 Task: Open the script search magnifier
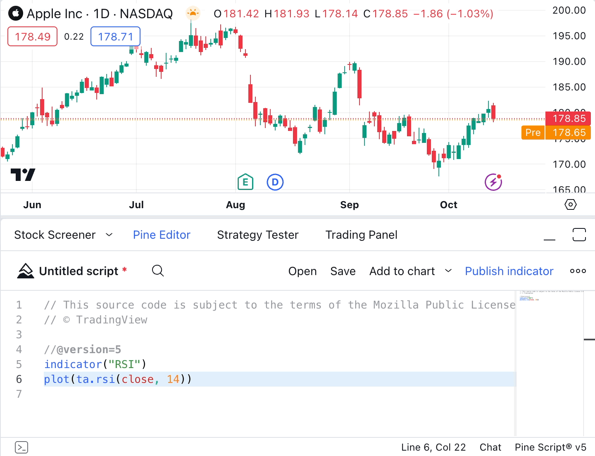[158, 271]
